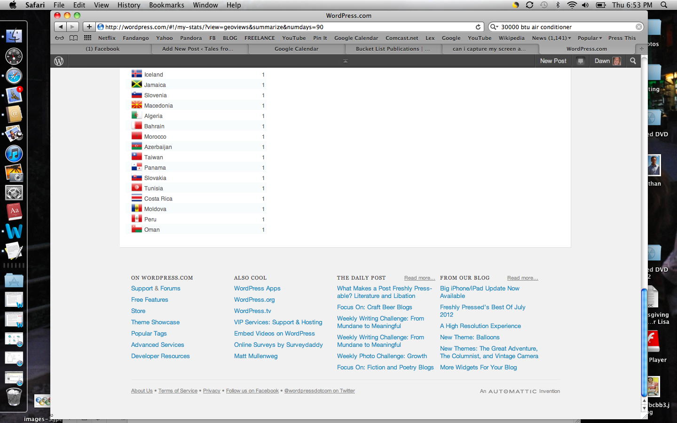Open the History menu

(128, 5)
